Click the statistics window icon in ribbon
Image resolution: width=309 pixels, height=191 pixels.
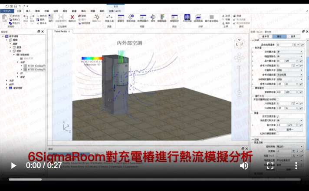tap(174, 17)
